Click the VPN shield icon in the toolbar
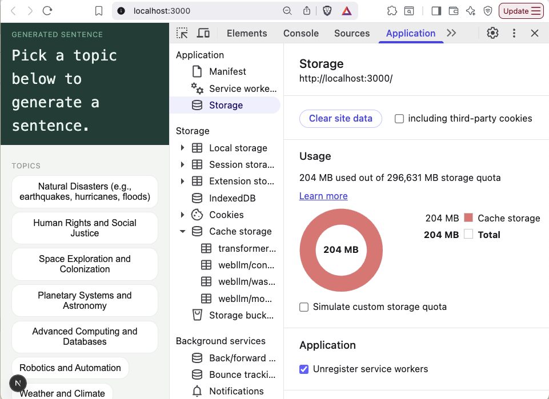Viewport: 549px width, 399px height. click(488, 11)
